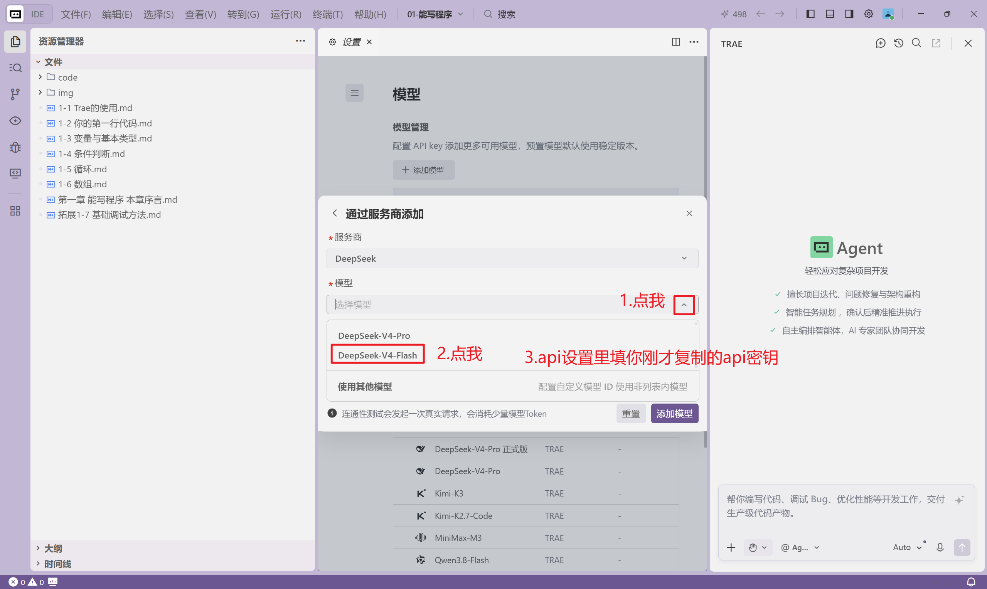Toggle the settings sidebar hamburger menu
This screenshot has height=589, width=987.
[x=354, y=93]
